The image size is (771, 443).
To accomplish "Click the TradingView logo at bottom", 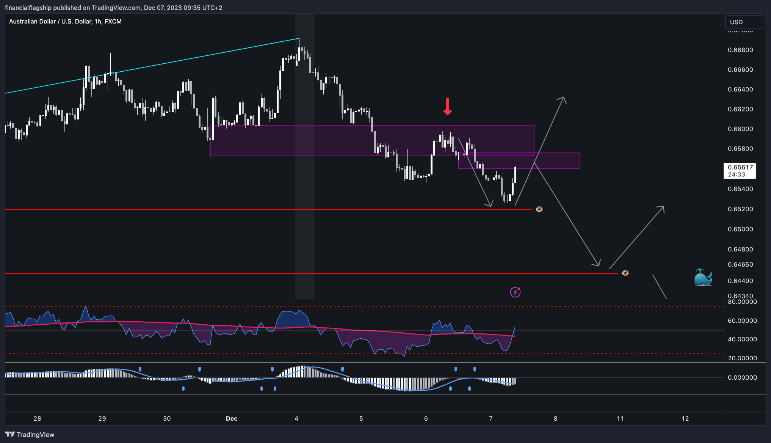I will point(30,434).
